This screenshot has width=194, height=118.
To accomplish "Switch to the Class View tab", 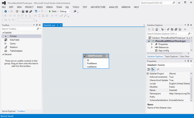I will point(184,56).
